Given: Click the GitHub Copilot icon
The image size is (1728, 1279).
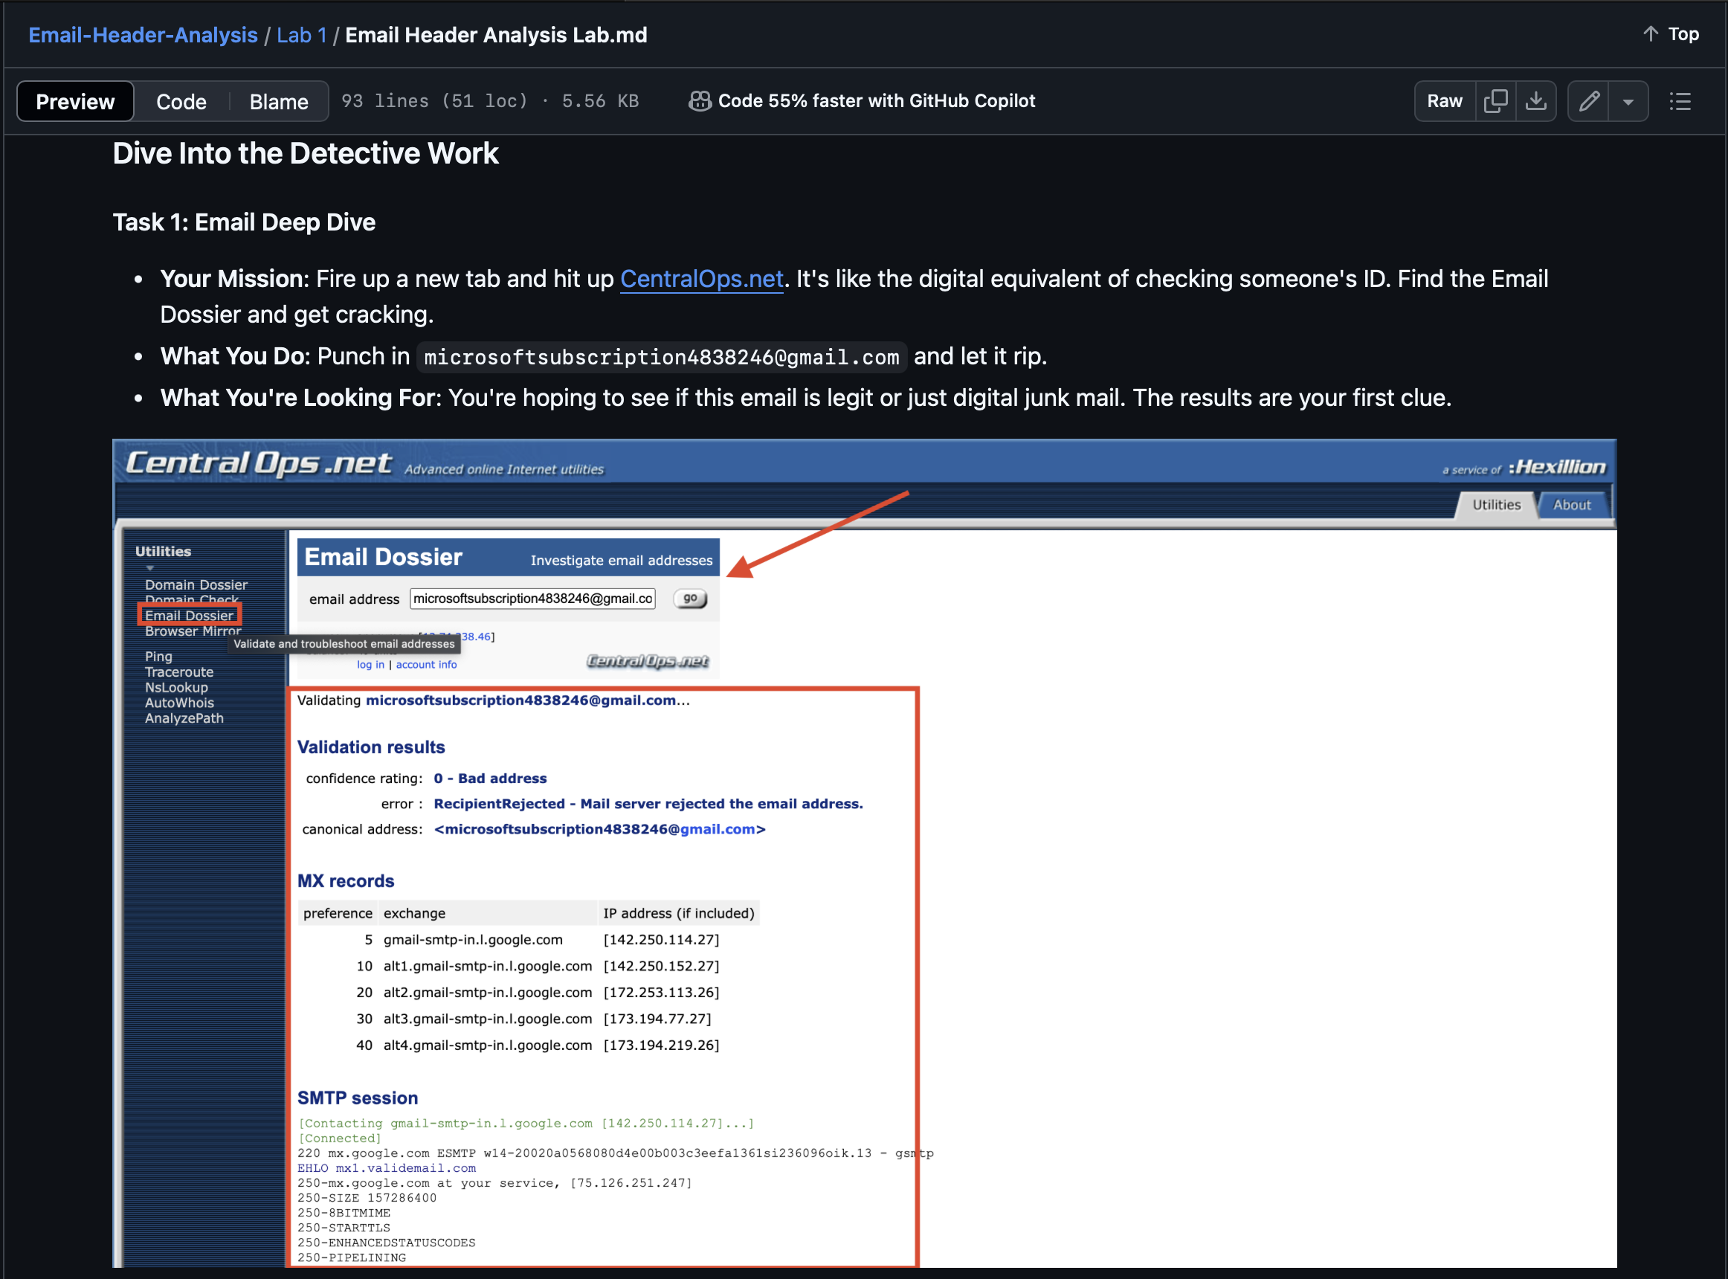Looking at the screenshot, I should (699, 100).
